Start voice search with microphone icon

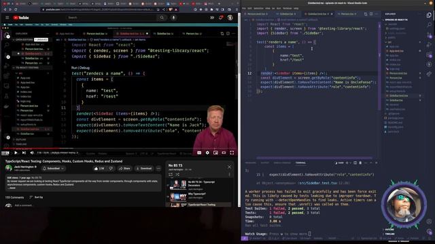[x=173, y=18]
